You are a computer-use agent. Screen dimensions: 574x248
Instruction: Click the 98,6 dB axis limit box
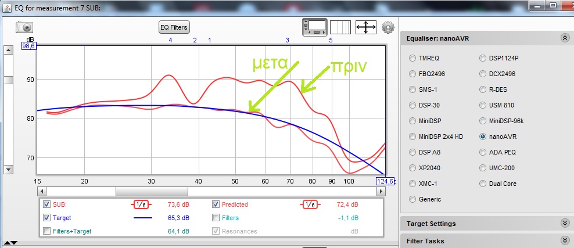pyautogui.click(x=29, y=46)
